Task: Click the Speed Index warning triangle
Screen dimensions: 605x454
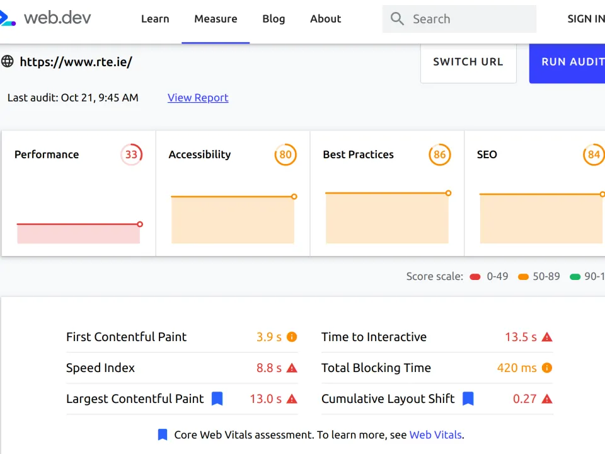Action: tap(292, 368)
